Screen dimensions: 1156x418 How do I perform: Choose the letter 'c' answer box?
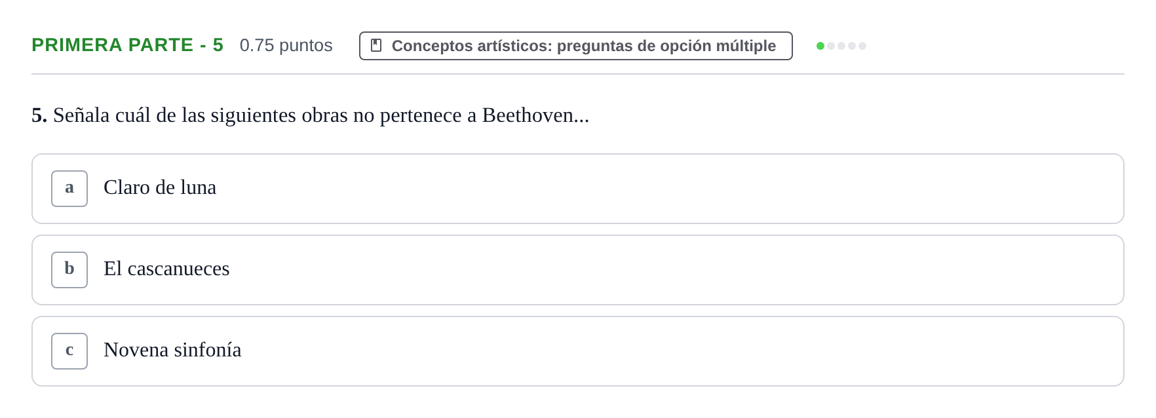pos(69,351)
